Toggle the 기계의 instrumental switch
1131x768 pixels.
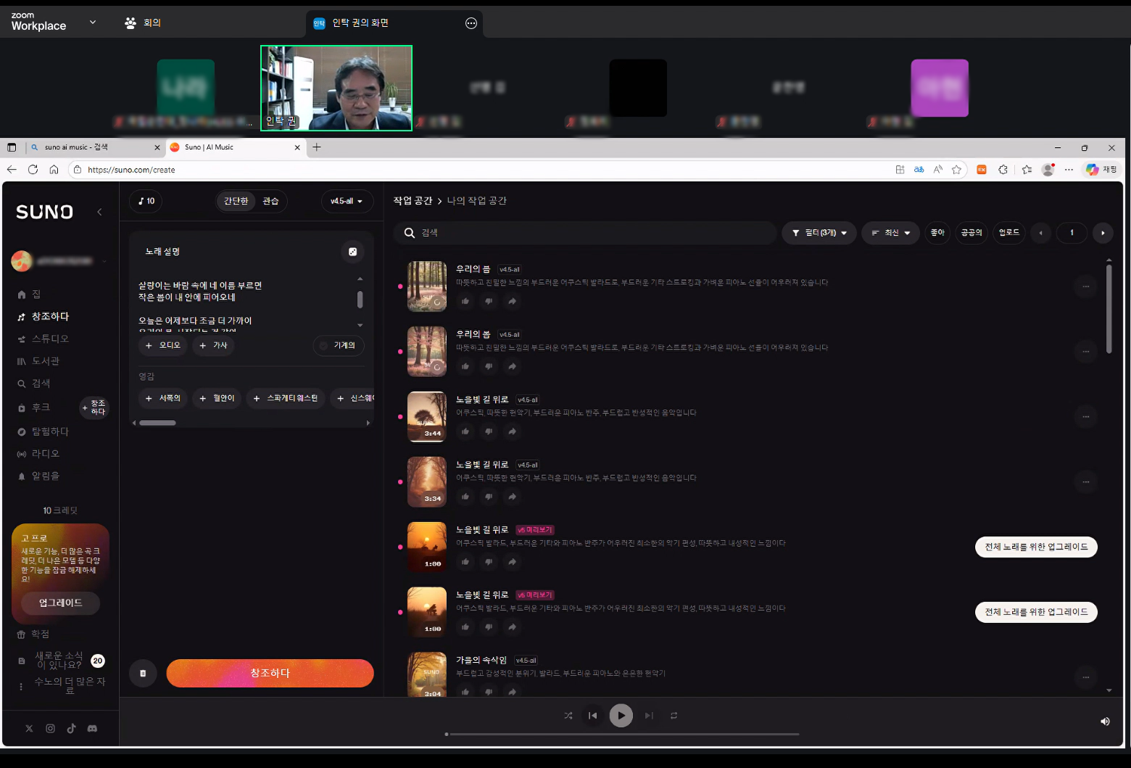pos(339,346)
